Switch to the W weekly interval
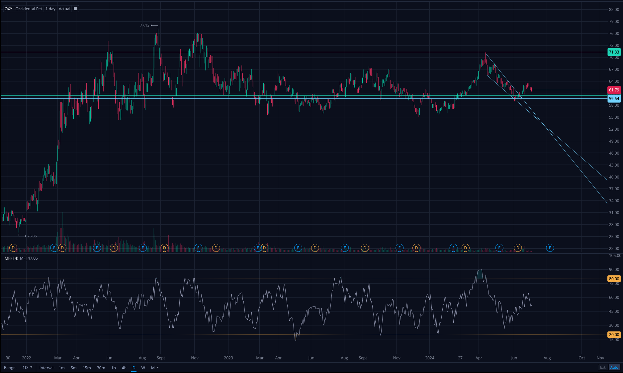 [x=143, y=368]
